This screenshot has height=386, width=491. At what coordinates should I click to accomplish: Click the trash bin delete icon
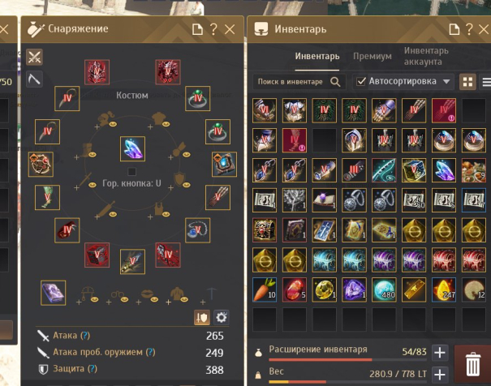click(x=473, y=364)
